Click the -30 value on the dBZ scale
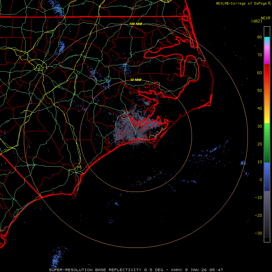This screenshot has width=272, height=272. 258,233
